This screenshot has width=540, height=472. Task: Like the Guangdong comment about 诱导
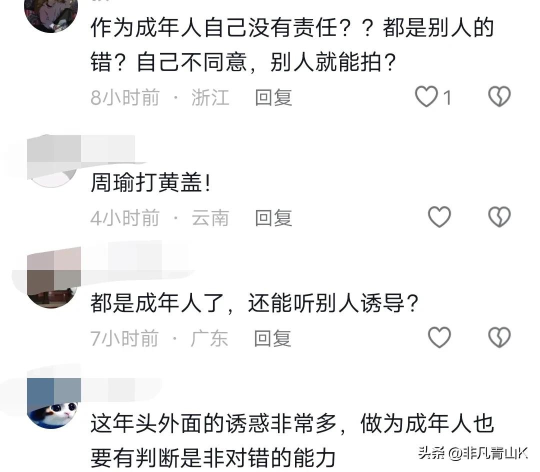pyautogui.click(x=439, y=337)
